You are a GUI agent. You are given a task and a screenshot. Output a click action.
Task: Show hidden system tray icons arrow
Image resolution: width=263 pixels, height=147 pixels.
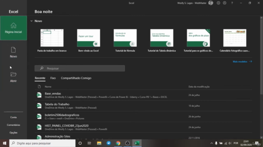(x=212, y=143)
